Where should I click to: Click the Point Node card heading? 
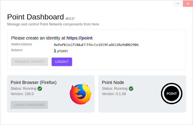coord(113,82)
